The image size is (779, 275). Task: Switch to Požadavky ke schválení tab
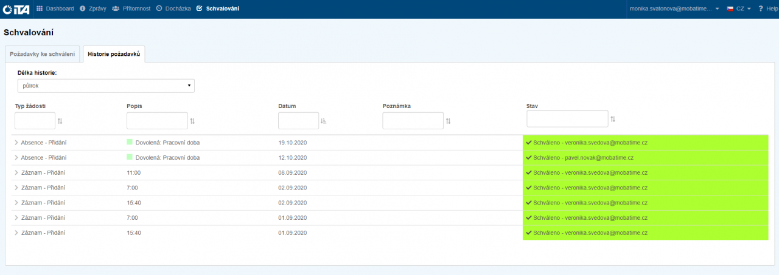click(x=43, y=54)
